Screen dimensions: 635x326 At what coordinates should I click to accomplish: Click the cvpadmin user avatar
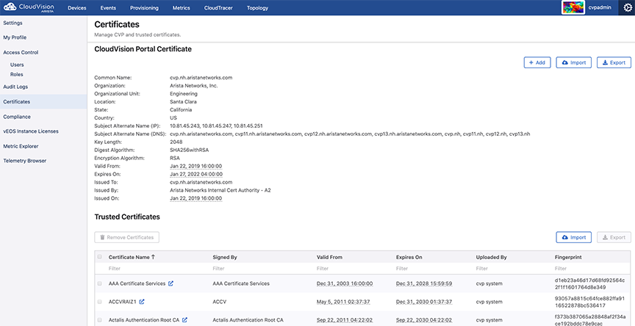pos(573,7)
